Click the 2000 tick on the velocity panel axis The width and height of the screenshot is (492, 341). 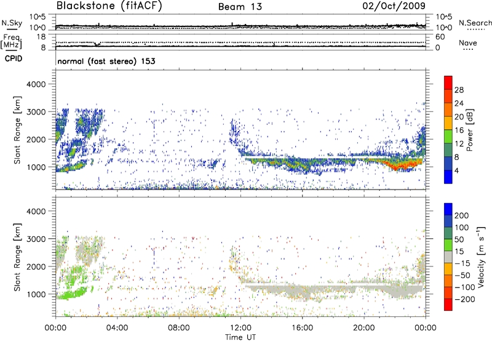36,267
